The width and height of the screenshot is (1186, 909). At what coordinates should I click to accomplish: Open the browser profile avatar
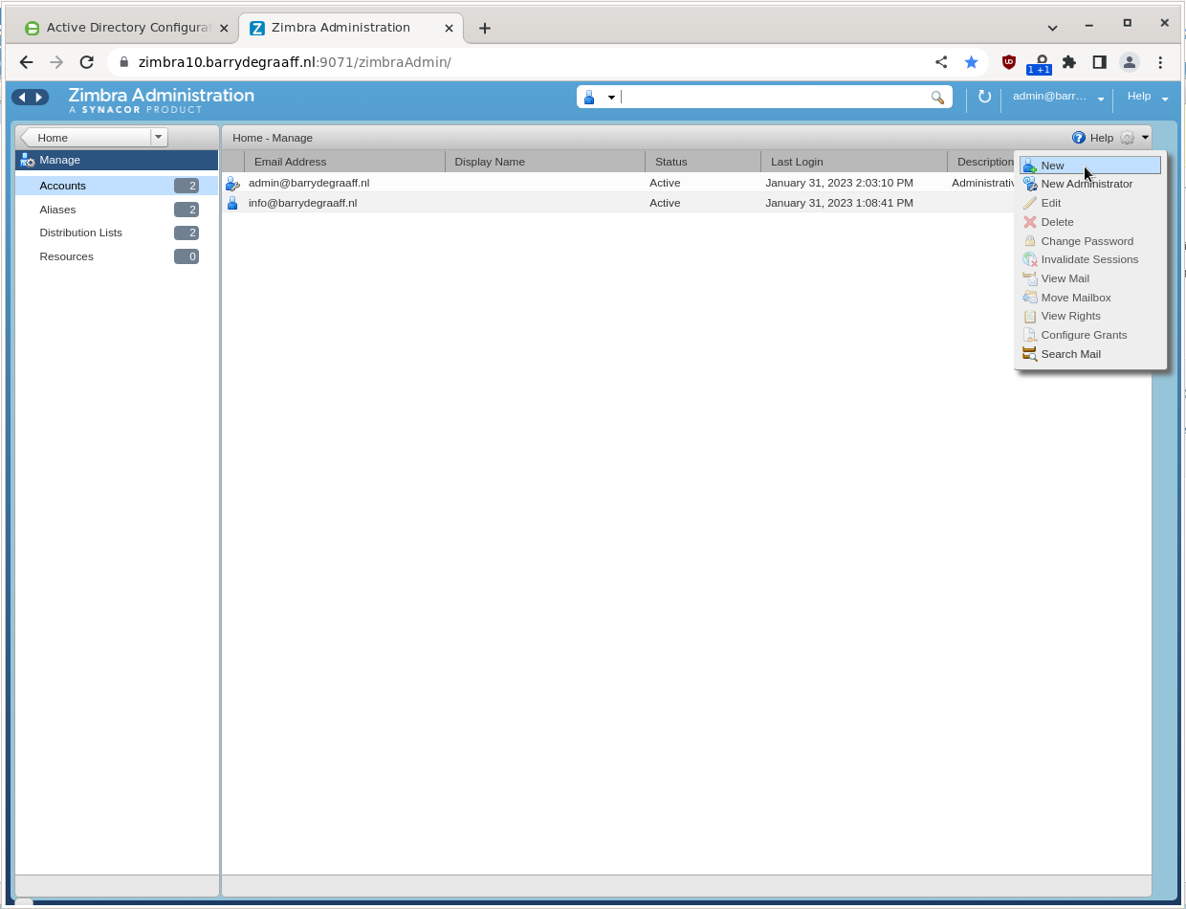(x=1130, y=62)
